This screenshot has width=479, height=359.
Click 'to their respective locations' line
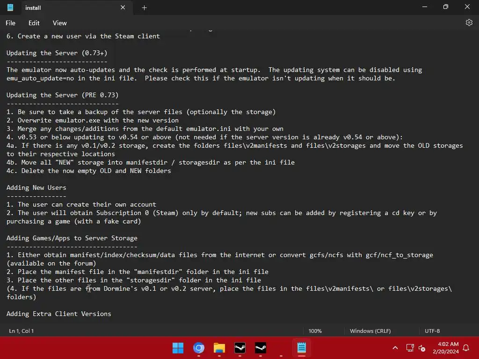click(61, 154)
